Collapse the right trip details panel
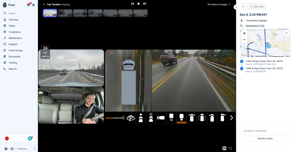 click(236, 7)
